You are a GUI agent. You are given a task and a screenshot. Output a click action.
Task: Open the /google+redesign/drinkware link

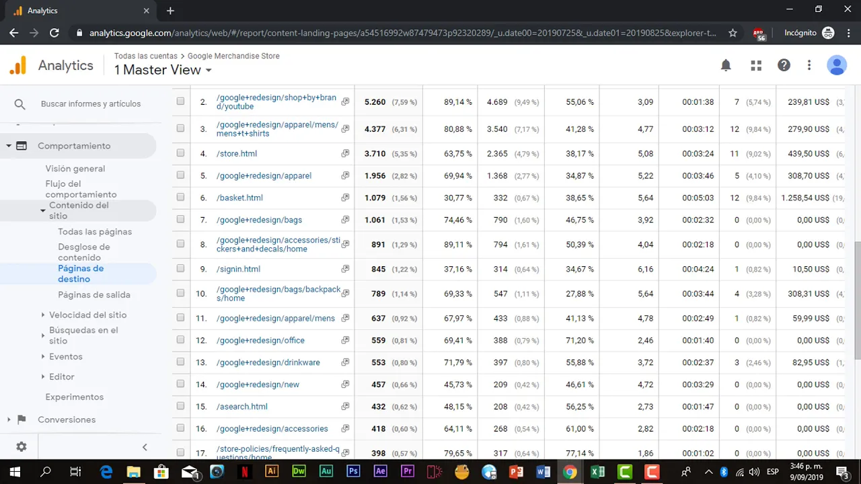tap(268, 362)
